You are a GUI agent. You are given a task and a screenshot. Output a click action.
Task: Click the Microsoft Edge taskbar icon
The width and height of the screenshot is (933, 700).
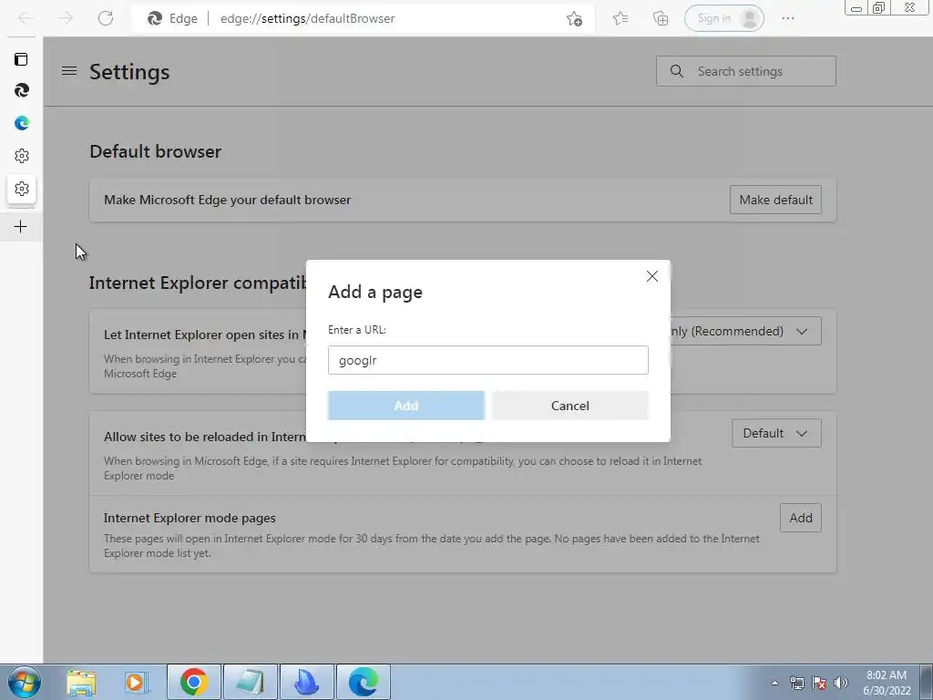coord(363,682)
